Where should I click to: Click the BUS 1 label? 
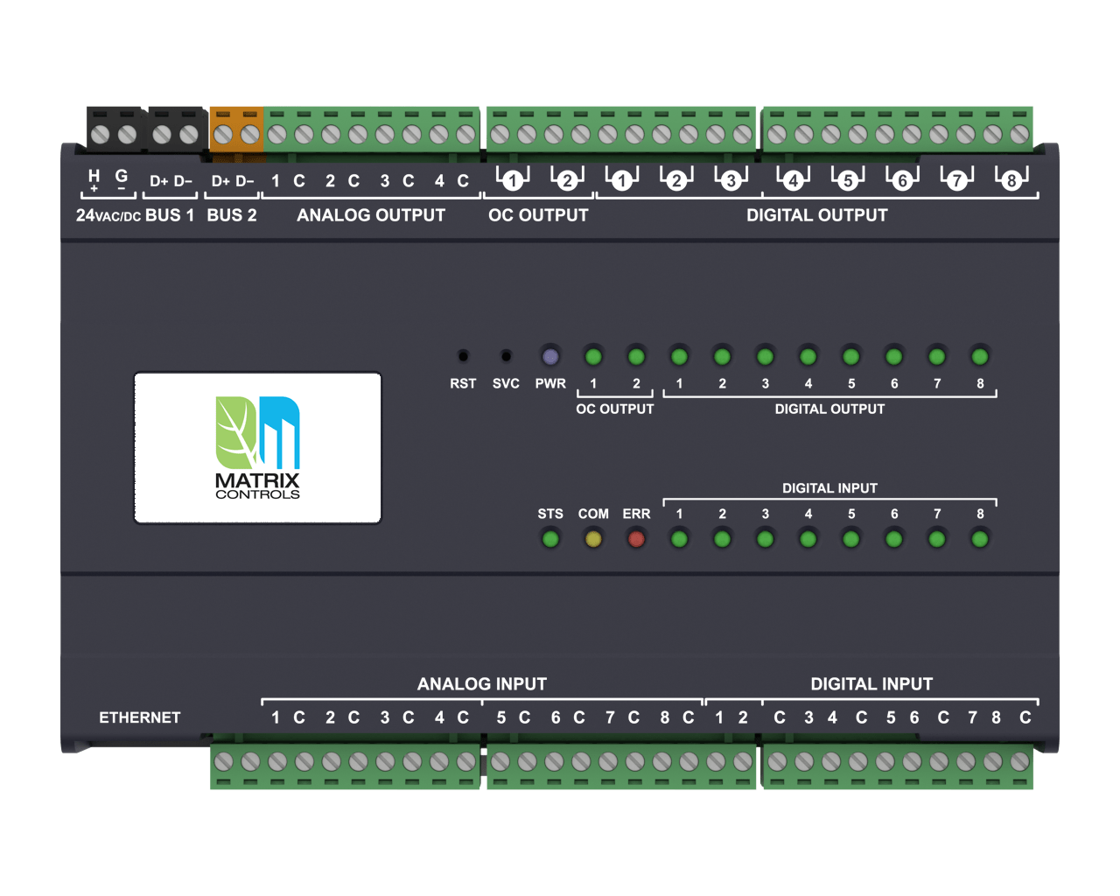pyautogui.click(x=170, y=215)
